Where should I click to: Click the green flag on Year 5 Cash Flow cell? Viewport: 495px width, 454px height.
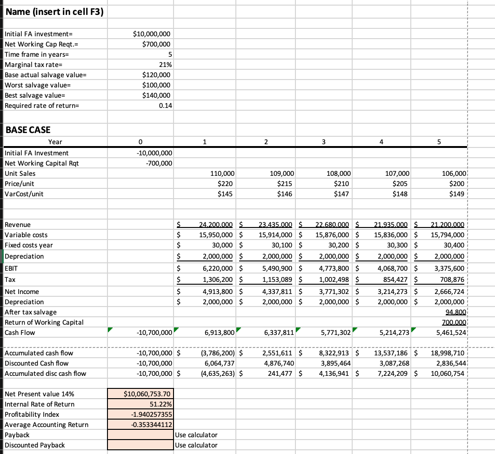pyautogui.click(x=413, y=330)
